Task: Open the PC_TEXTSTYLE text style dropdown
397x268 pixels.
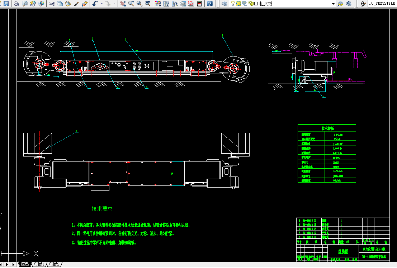Action: 382,4
